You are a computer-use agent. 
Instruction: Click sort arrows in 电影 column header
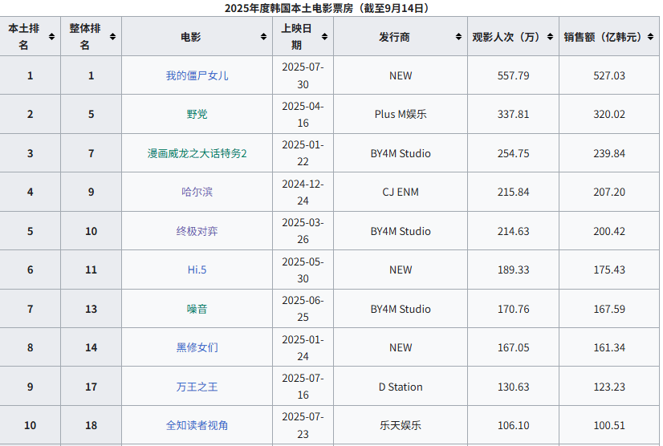coord(263,37)
